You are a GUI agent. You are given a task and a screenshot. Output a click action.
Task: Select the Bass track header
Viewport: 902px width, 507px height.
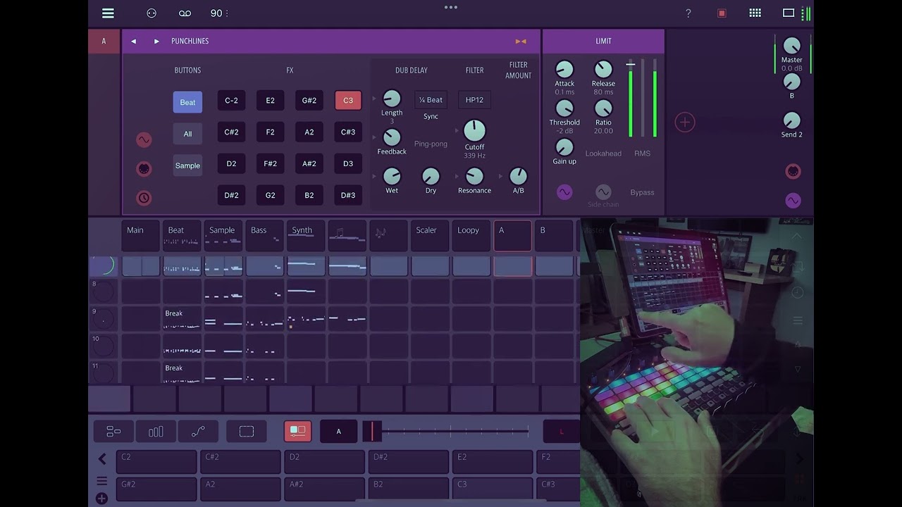click(x=264, y=236)
